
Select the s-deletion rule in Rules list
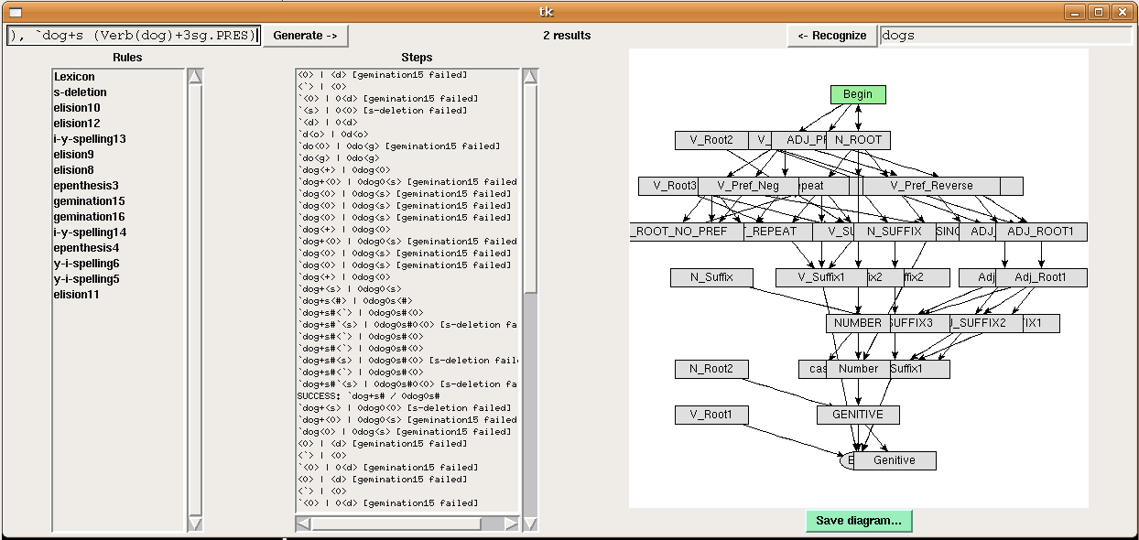tap(81, 92)
